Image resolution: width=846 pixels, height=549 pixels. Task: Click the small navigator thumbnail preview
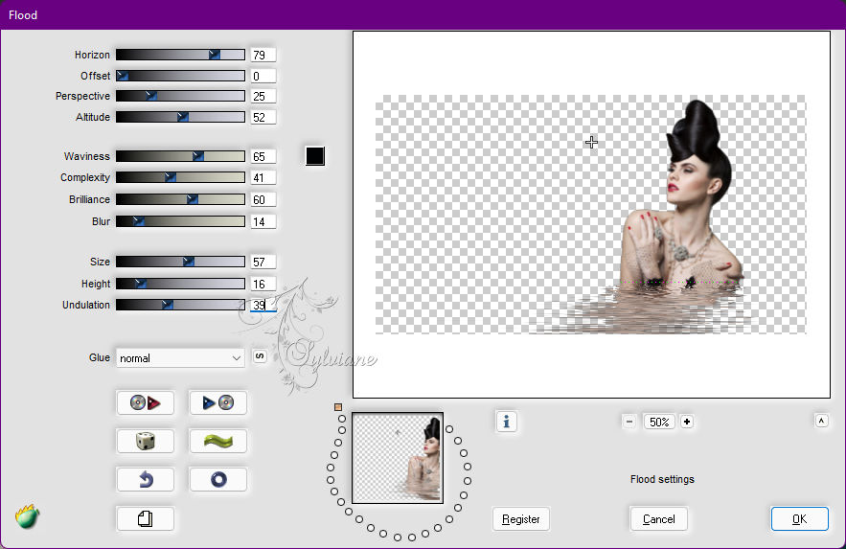[x=398, y=458]
